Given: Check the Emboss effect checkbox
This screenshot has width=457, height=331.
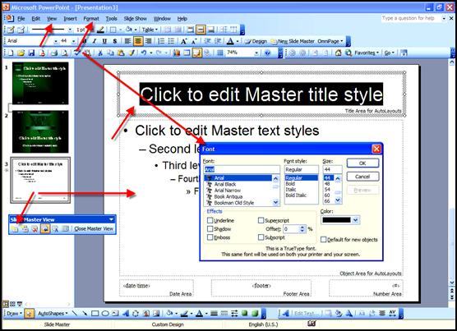Looking at the screenshot, I should point(210,237).
